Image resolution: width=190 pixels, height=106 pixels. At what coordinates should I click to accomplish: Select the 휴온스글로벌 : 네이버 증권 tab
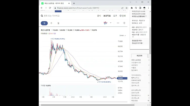[55, 3]
